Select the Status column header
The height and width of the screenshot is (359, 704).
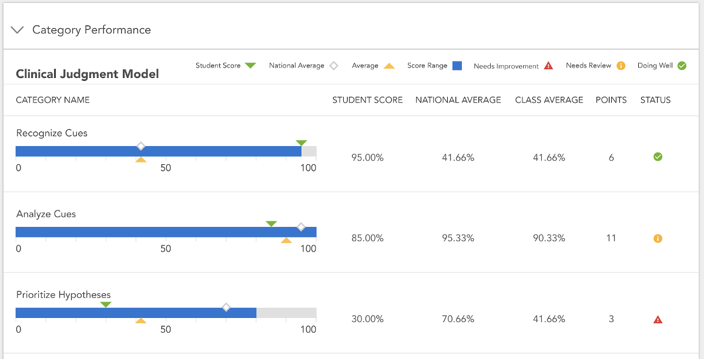point(655,100)
